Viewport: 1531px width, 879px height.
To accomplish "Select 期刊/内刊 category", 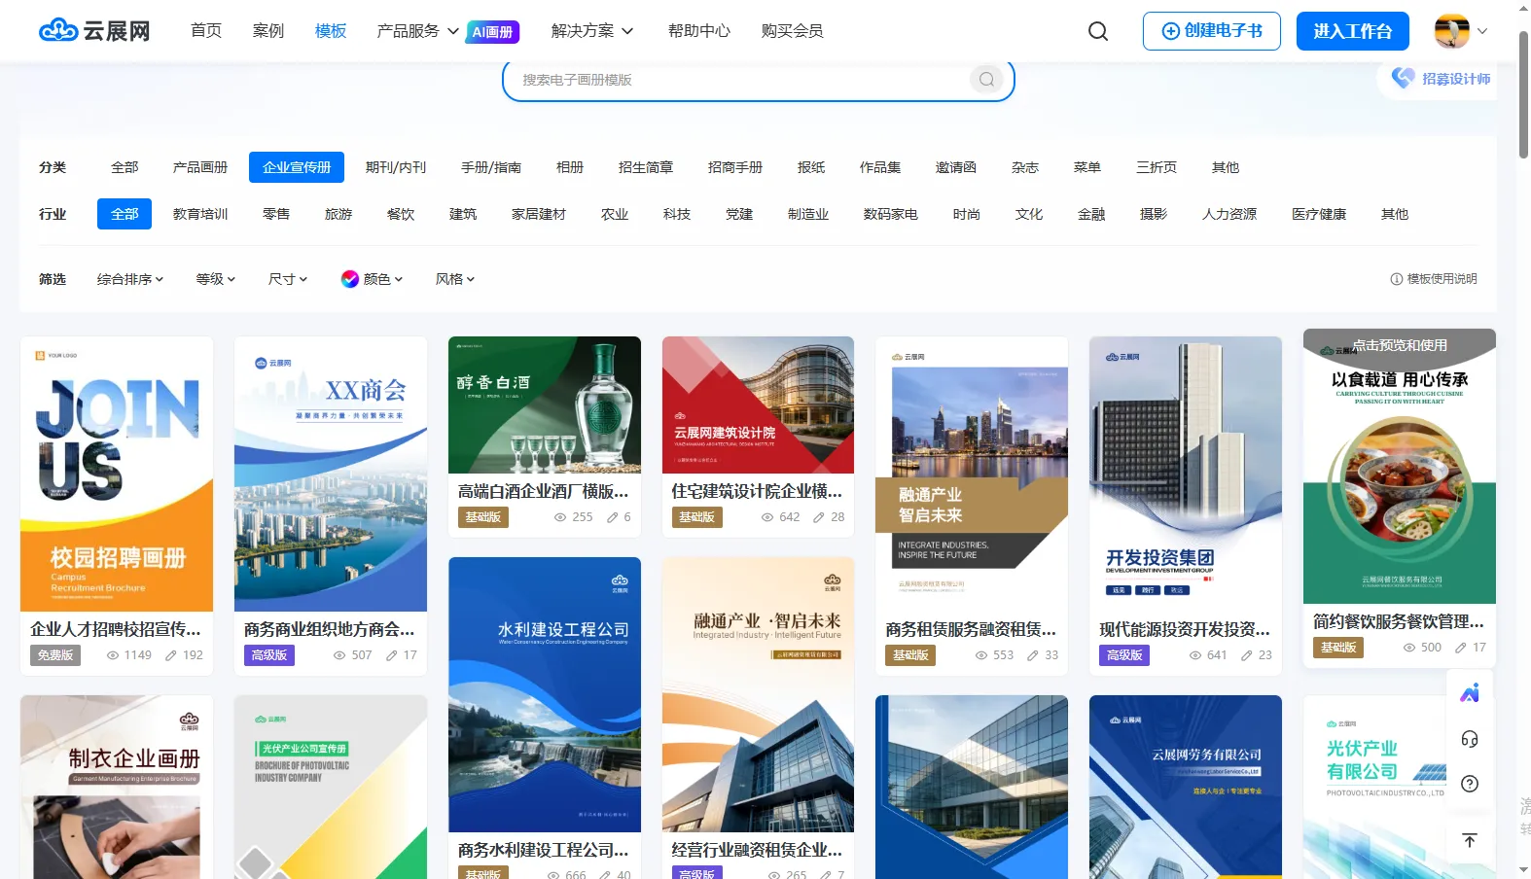I will tap(396, 167).
